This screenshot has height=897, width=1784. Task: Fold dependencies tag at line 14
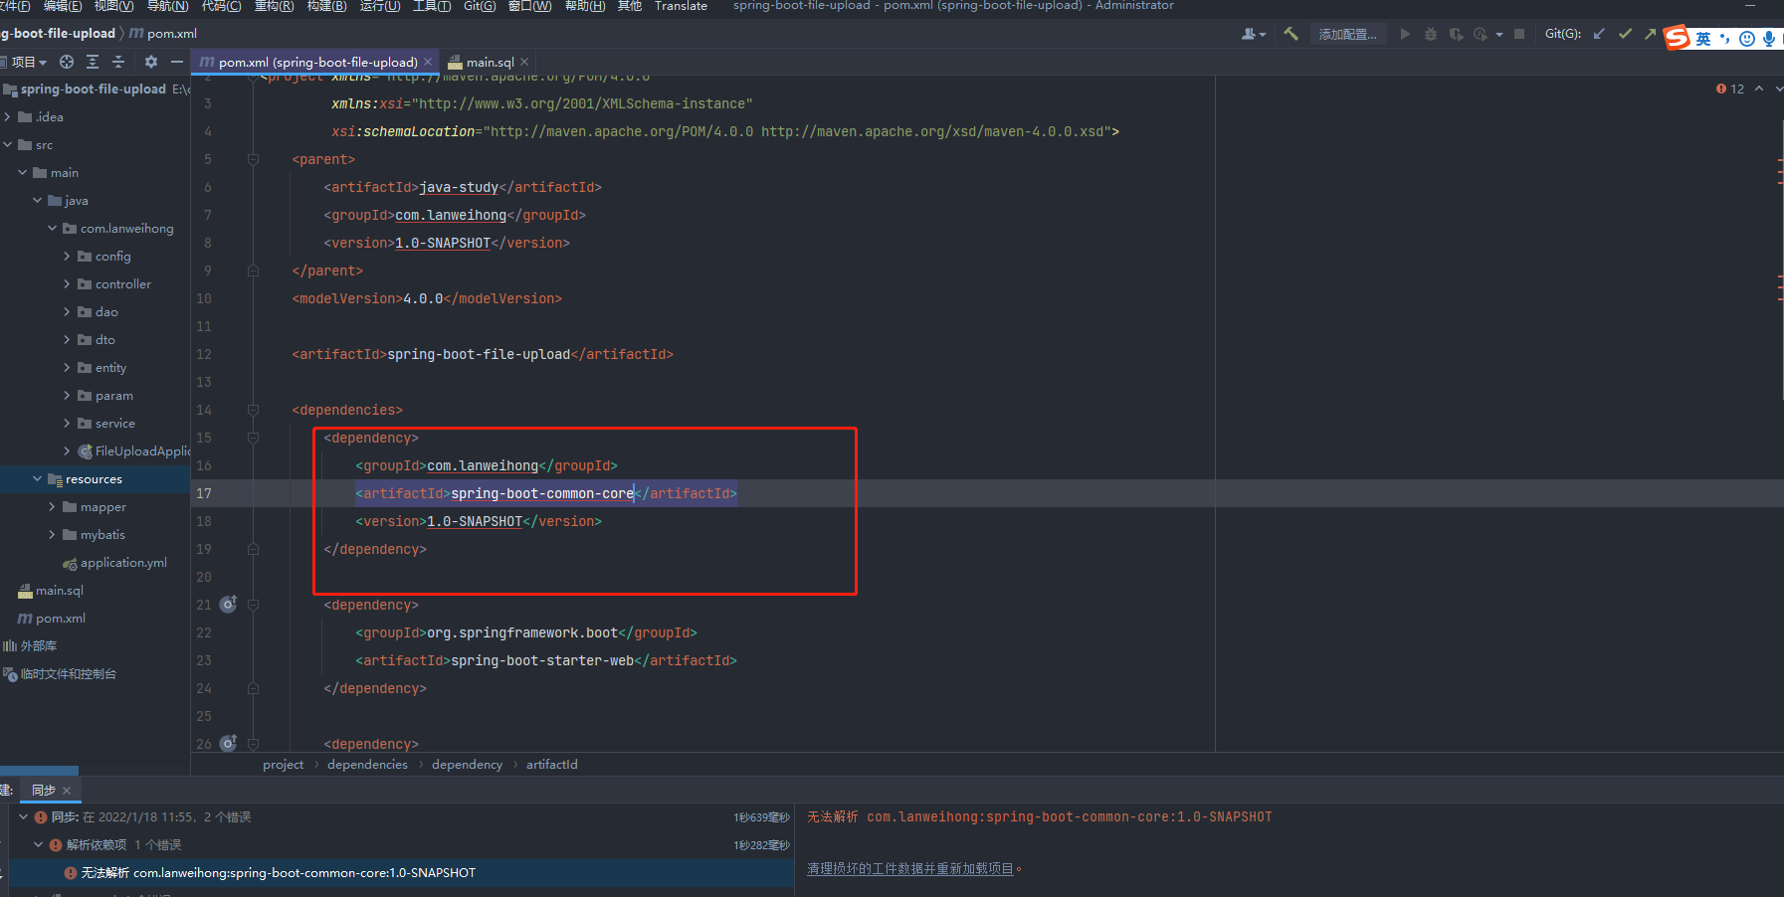(253, 410)
